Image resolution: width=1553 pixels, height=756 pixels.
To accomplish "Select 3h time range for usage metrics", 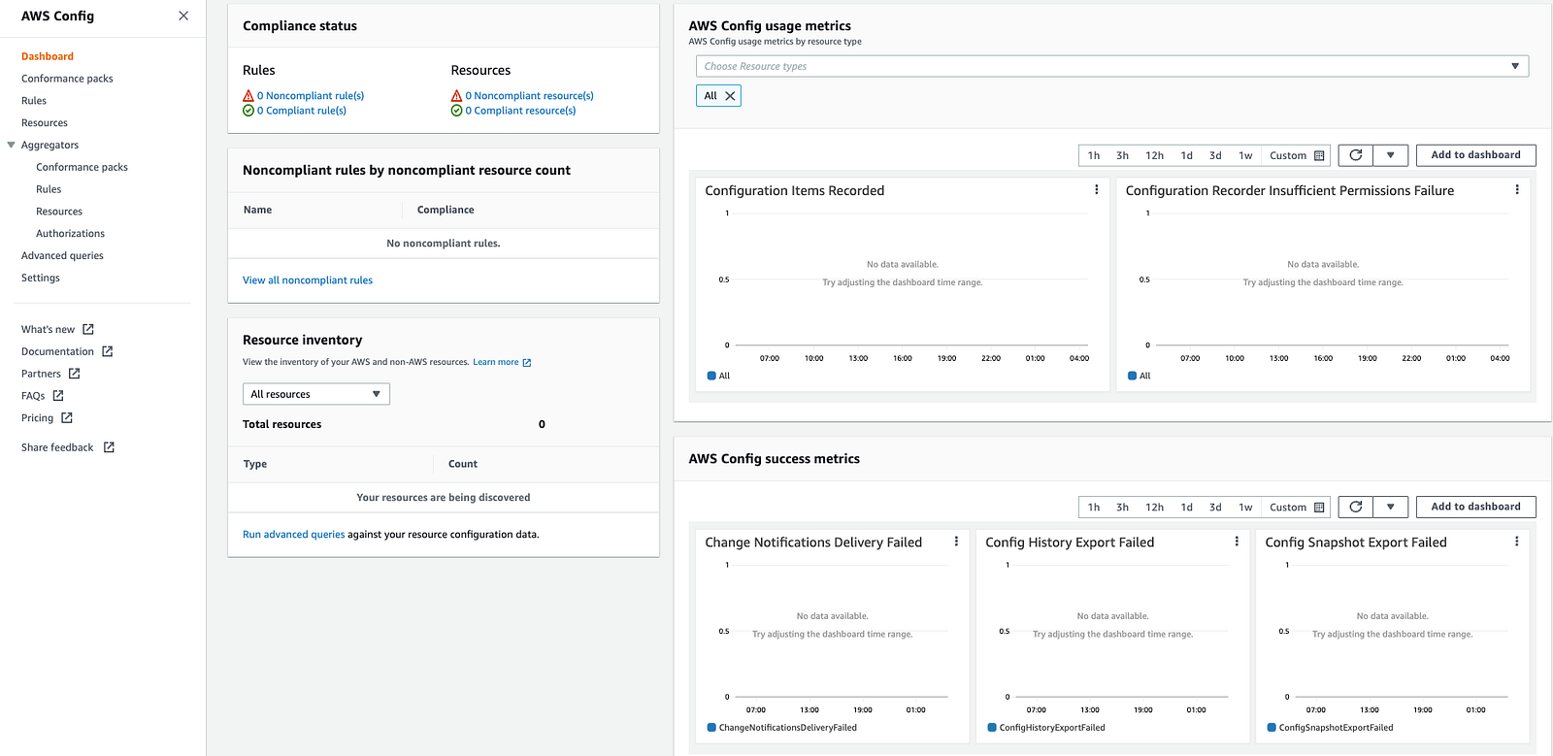I will pyautogui.click(x=1122, y=155).
